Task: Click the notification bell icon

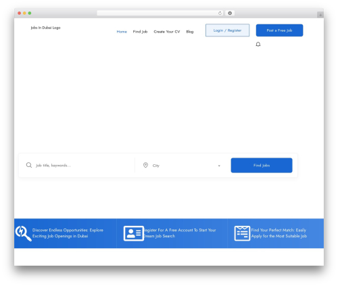Action: 258,44
